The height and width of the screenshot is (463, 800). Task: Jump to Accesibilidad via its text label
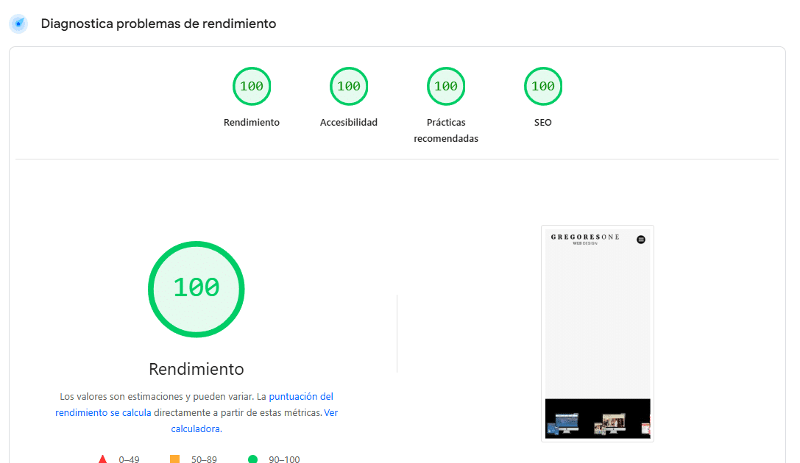349,123
